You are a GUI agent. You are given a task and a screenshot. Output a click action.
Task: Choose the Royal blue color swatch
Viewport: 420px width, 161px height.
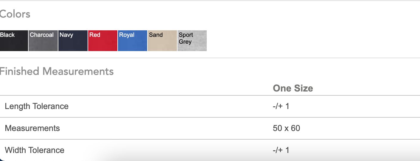[133, 41]
